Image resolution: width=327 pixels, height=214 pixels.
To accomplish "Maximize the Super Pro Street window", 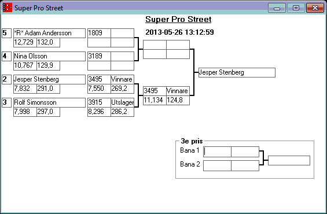I will pyautogui.click(x=296, y=8).
